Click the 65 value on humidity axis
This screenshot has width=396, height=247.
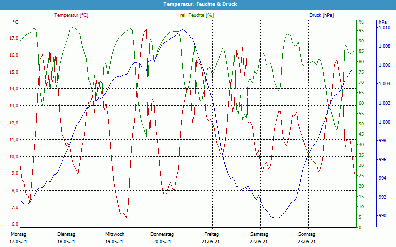[x=361, y=92]
